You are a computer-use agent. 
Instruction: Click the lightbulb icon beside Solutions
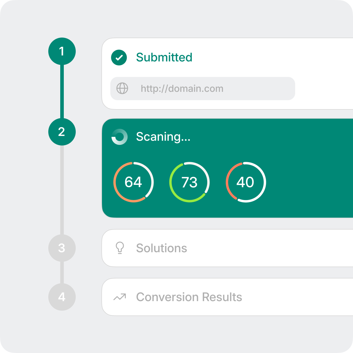click(120, 248)
